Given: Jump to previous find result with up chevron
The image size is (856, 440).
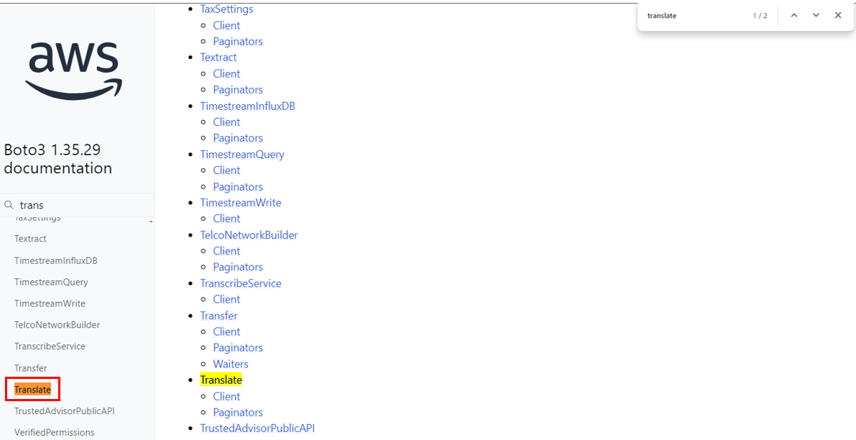Looking at the screenshot, I should [793, 14].
